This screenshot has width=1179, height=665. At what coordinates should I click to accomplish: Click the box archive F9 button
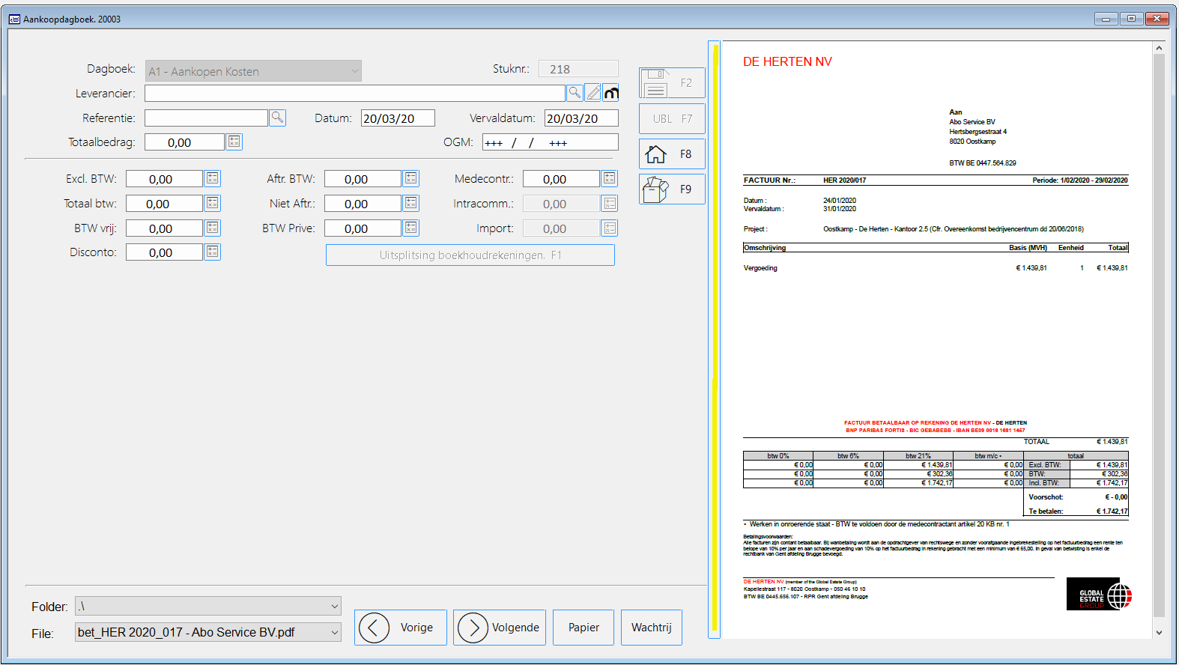[x=671, y=189]
